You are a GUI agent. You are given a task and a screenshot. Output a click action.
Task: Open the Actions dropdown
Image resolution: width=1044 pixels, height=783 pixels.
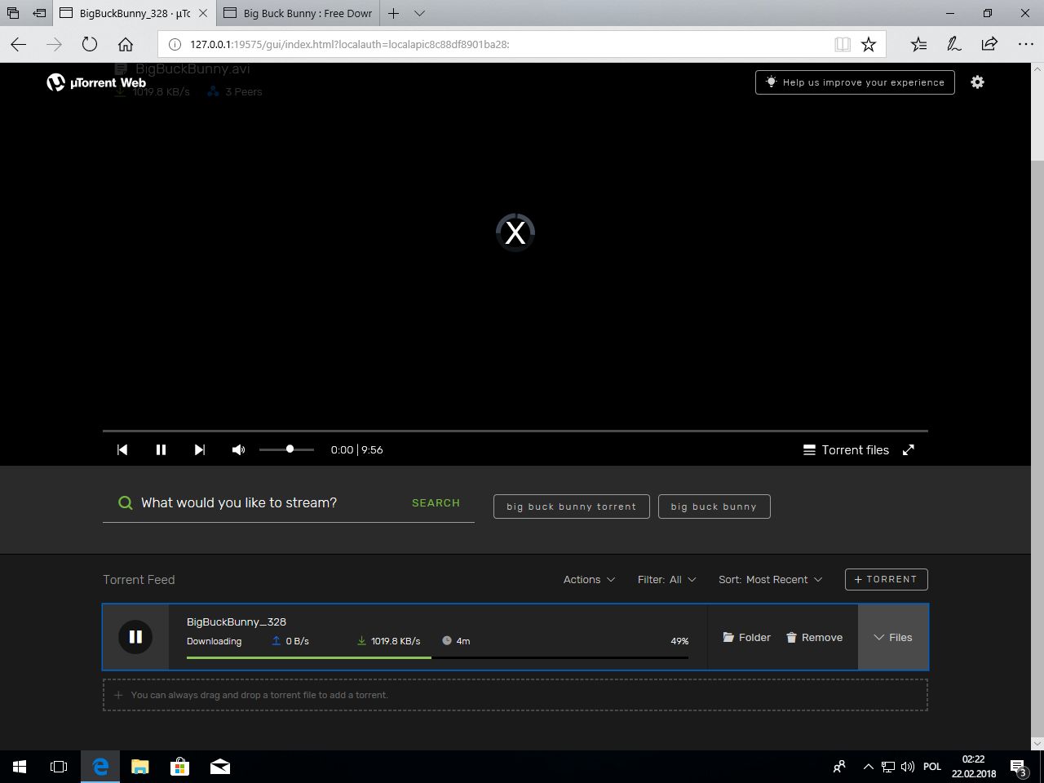point(589,580)
